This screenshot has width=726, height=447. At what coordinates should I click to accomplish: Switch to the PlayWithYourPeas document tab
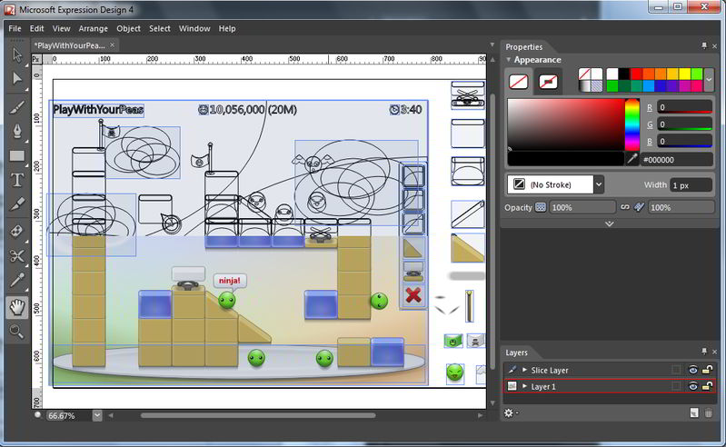tap(69, 45)
